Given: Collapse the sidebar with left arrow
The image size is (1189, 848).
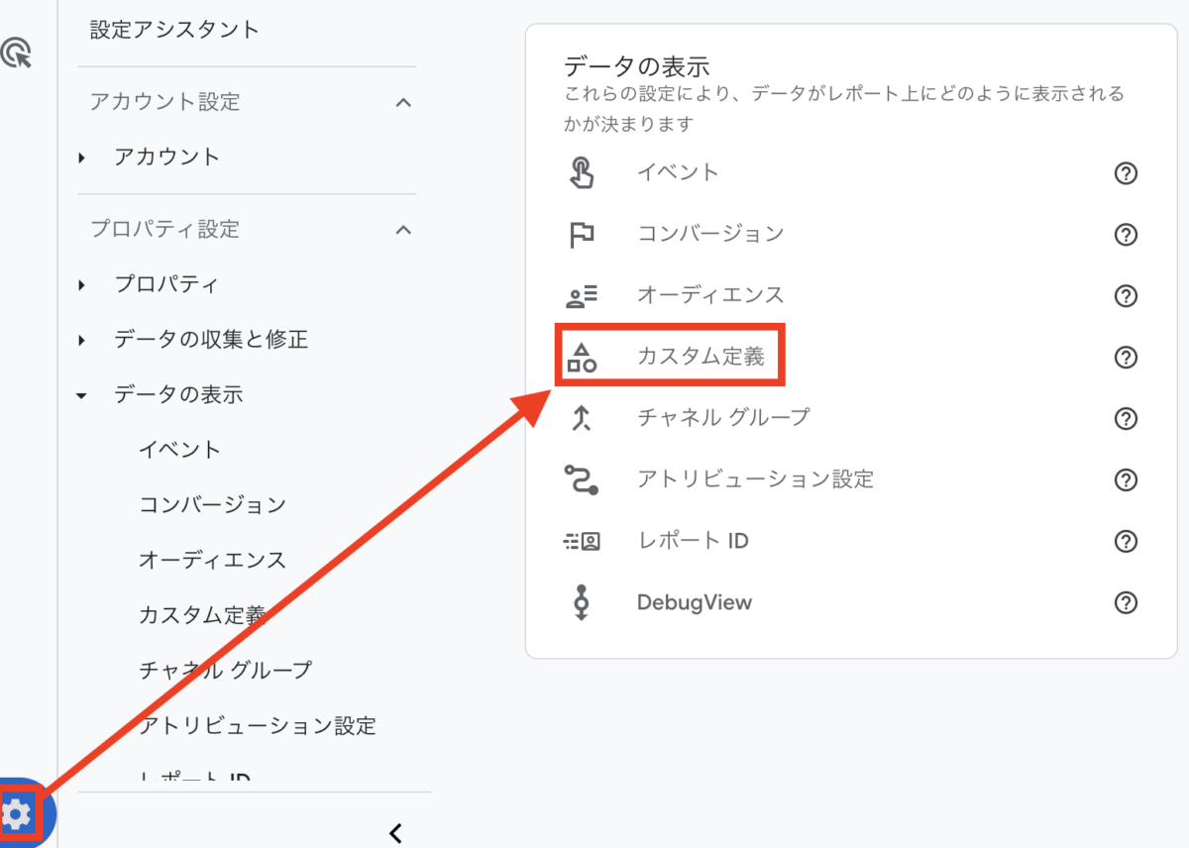Looking at the screenshot, I should [395, 832].
